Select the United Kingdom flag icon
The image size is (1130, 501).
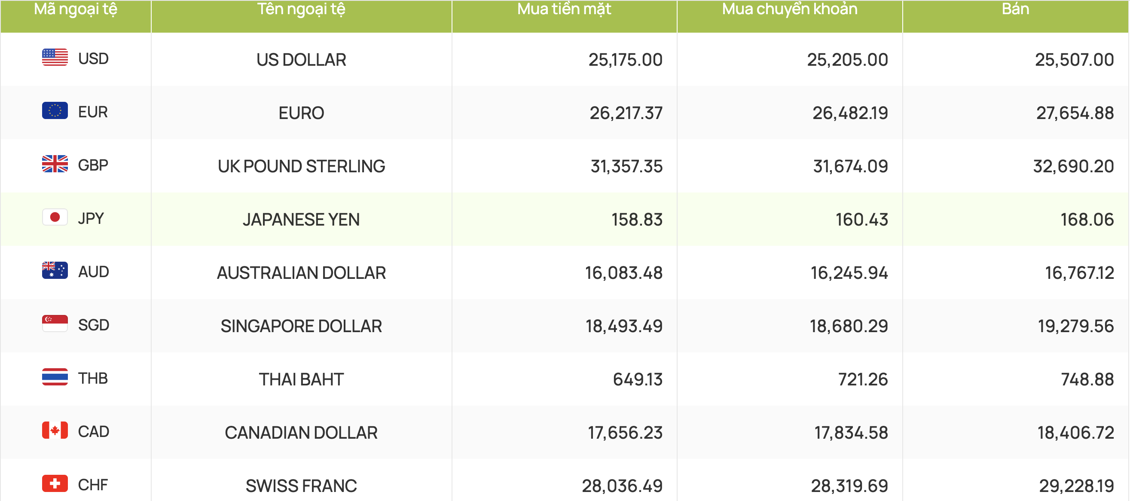(x=55, y=164)
